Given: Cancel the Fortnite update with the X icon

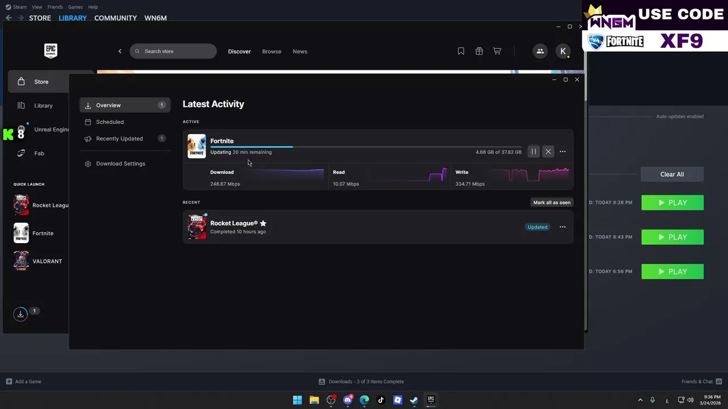Looking at the screenshot, I should coord(548,152).
